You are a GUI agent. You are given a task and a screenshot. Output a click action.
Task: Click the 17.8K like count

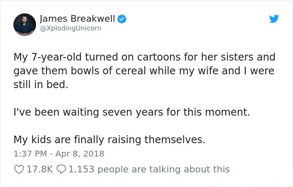click(x=40, y=169)
